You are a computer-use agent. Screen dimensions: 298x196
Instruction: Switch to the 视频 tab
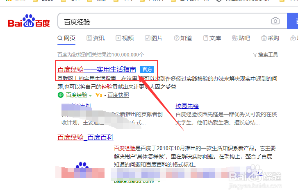[125, 38]
